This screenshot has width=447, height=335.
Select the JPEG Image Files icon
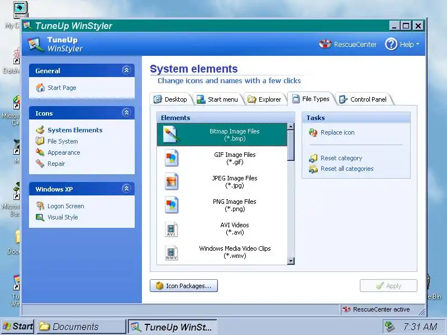coord(172,181)
